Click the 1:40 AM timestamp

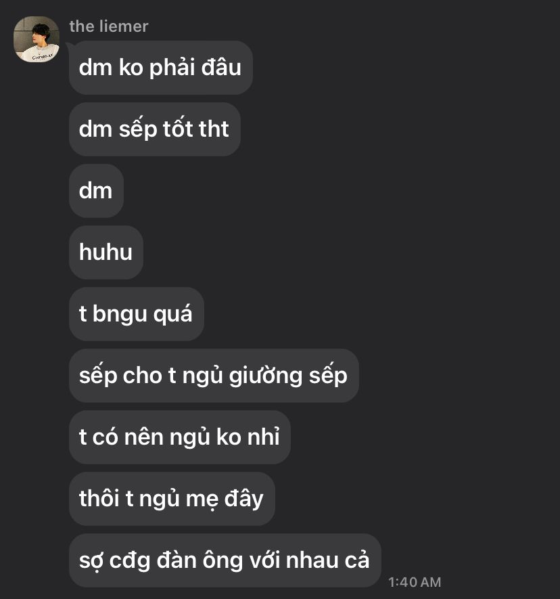pyautogui.click(x=415, y=582)
